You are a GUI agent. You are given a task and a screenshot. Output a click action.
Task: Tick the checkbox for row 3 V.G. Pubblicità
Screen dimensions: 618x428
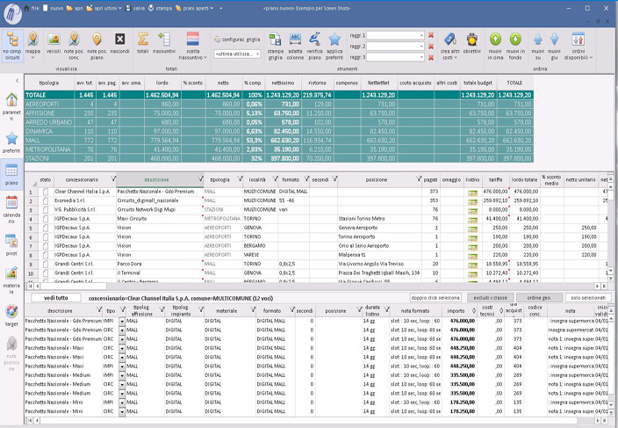click(46, 210)
